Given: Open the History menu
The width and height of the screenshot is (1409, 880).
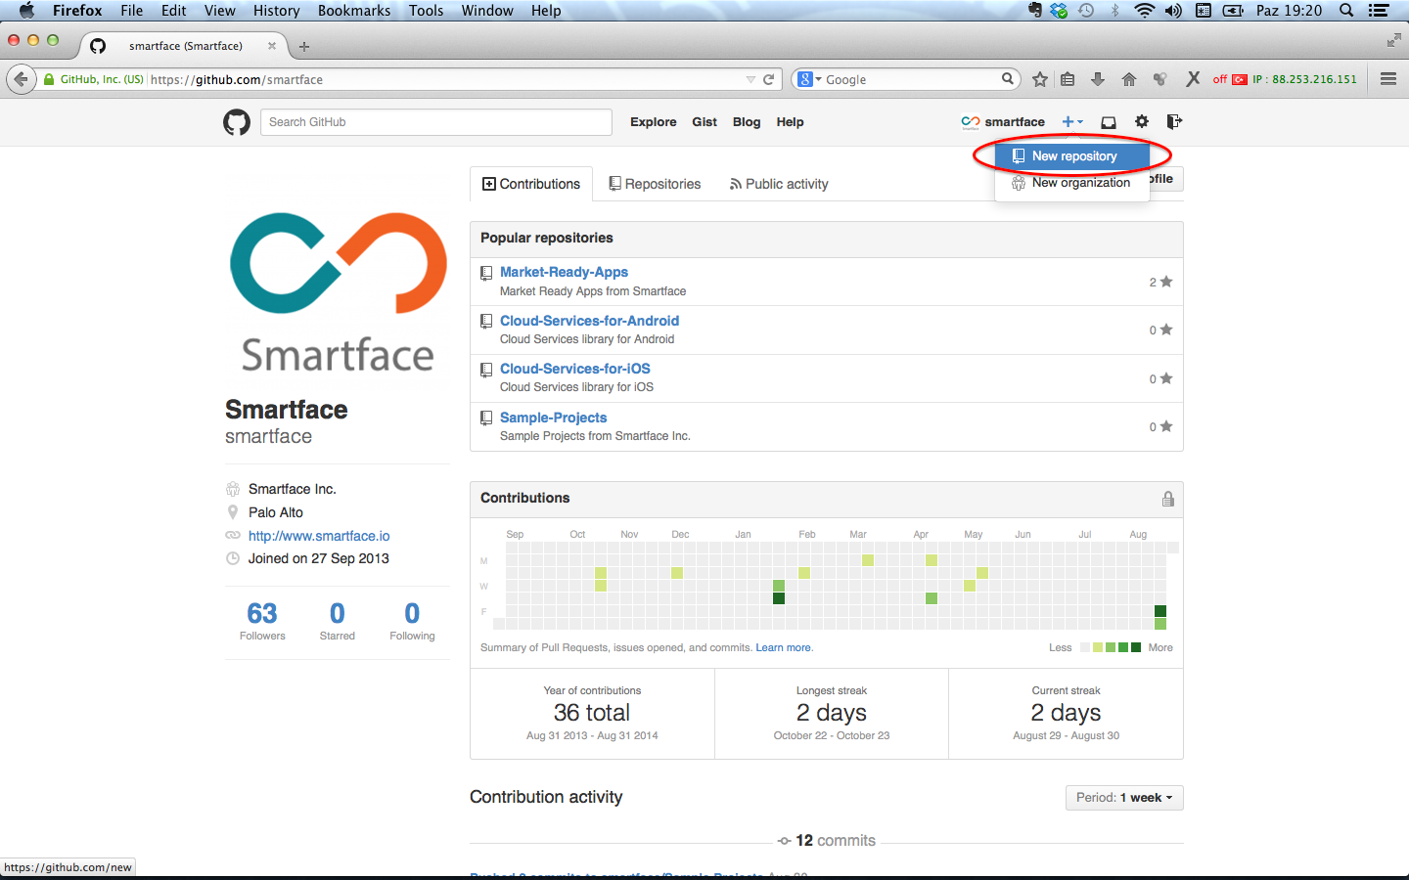Looking at the screenshot, I should click(276, 11).
